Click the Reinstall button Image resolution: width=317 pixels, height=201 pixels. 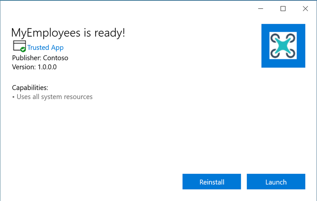[x=212, y=182]
